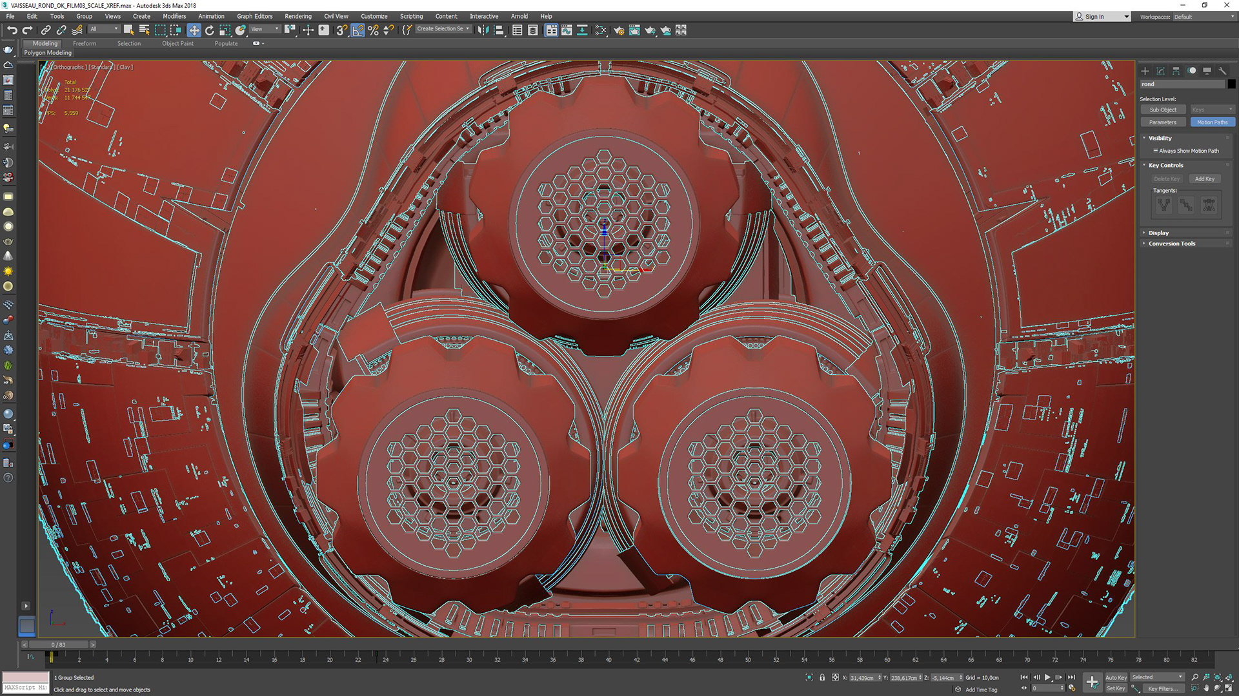The height and width of the screenshot is (696, 1239).
Task: Open the selection filter All dropdown
Action: tap(104, 29)
